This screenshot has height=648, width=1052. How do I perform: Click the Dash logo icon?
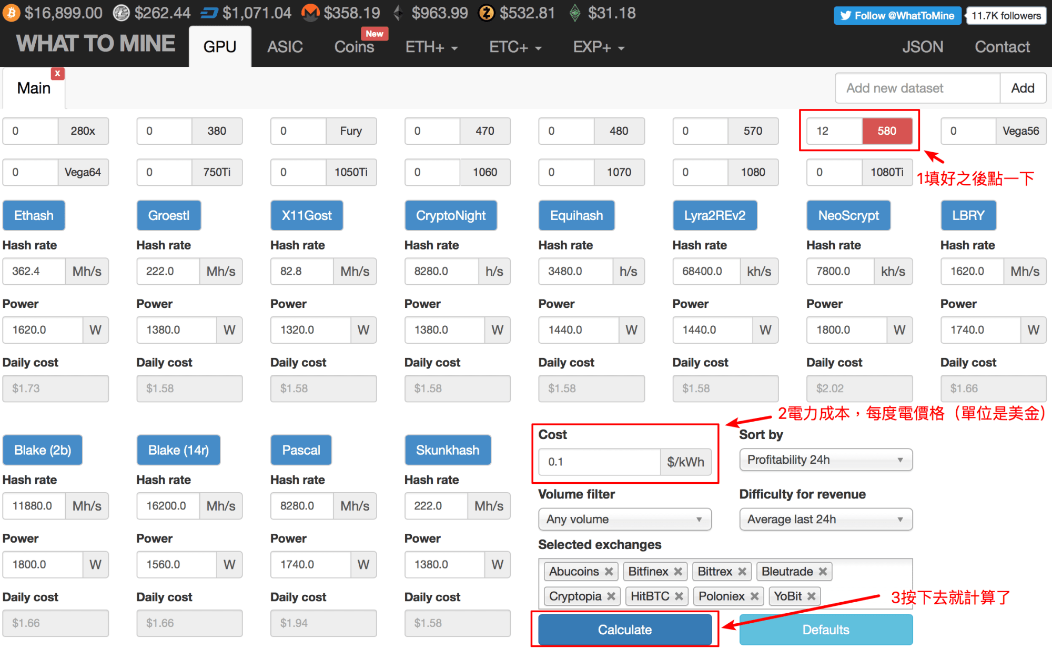point(209,13)
